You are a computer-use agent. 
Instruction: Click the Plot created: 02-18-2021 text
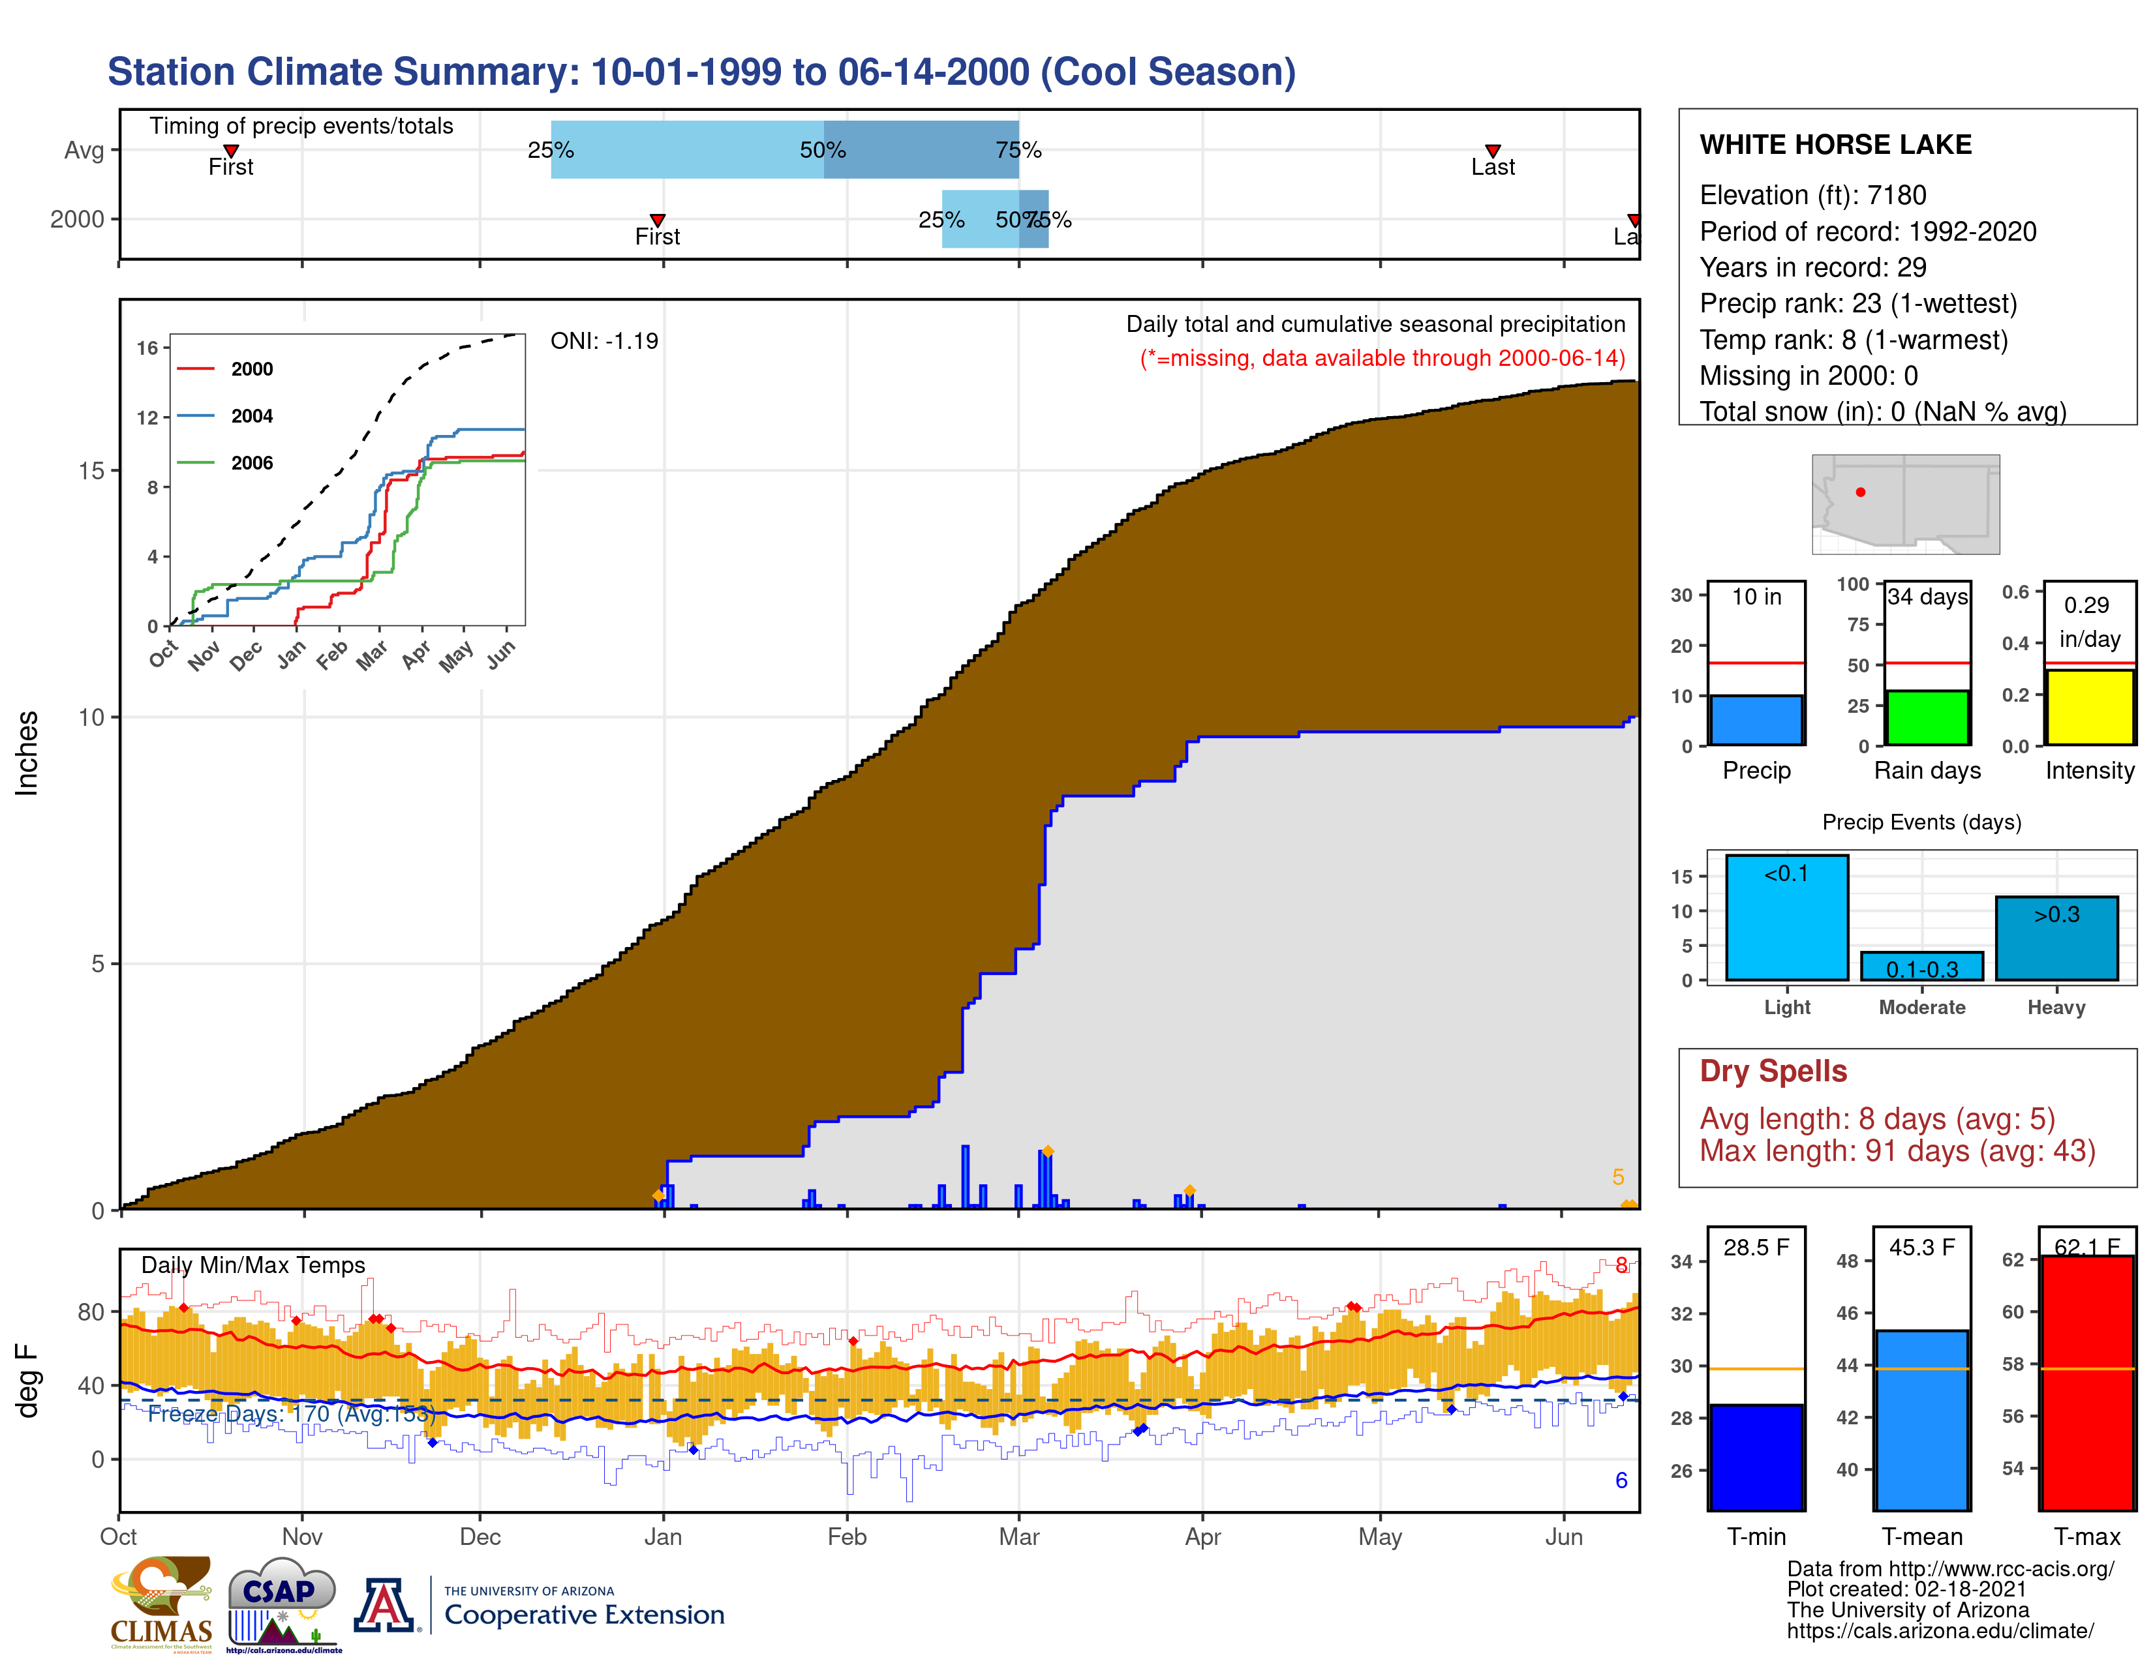point(1906,1589)
